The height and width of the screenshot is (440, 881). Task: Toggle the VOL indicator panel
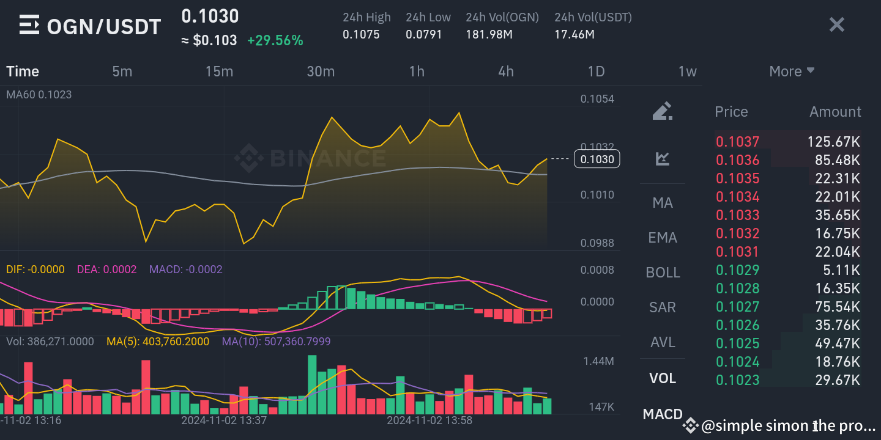click(x=663, y=378)
